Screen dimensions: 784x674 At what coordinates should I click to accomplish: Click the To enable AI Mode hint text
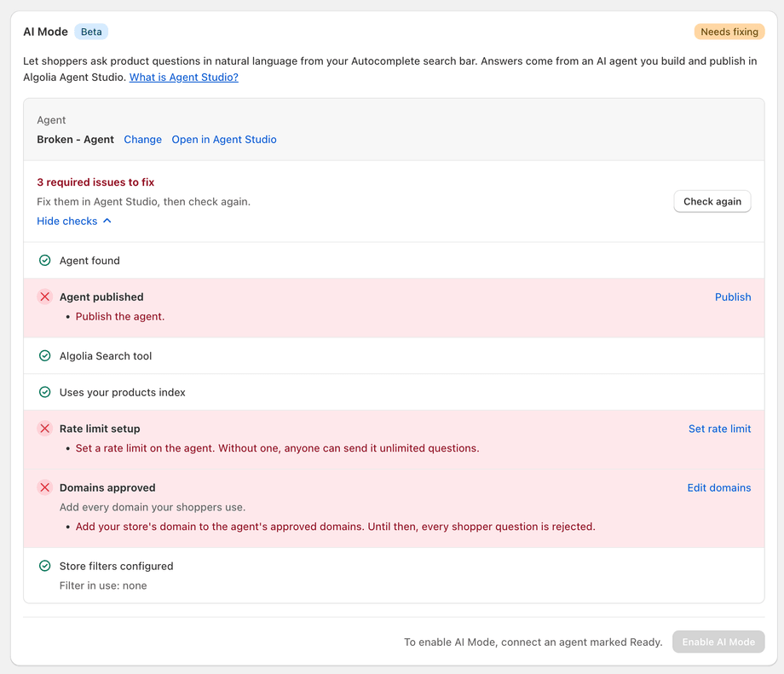pyautogui.click(x=533, y=642)
